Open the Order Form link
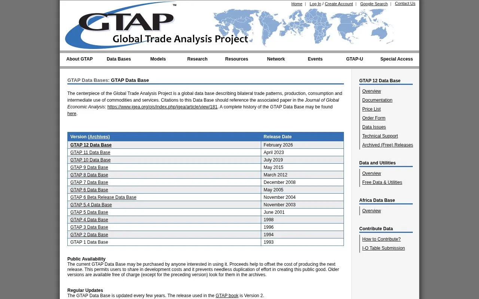479x299 pixels. [x=374, y=118]
